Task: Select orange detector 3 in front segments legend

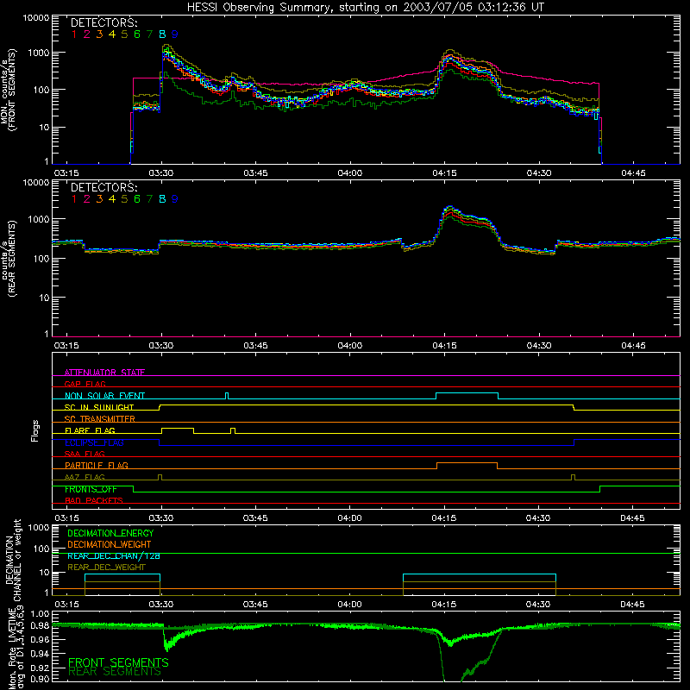Action: coord(99,34)
